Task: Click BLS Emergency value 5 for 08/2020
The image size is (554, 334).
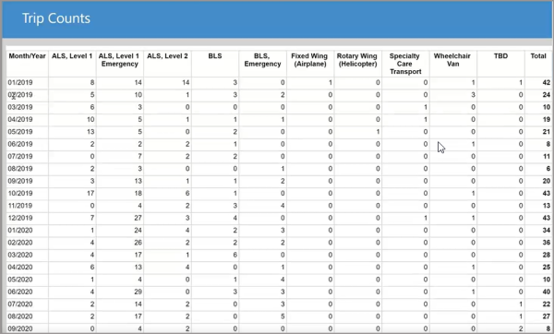Action: pos(283,316)
